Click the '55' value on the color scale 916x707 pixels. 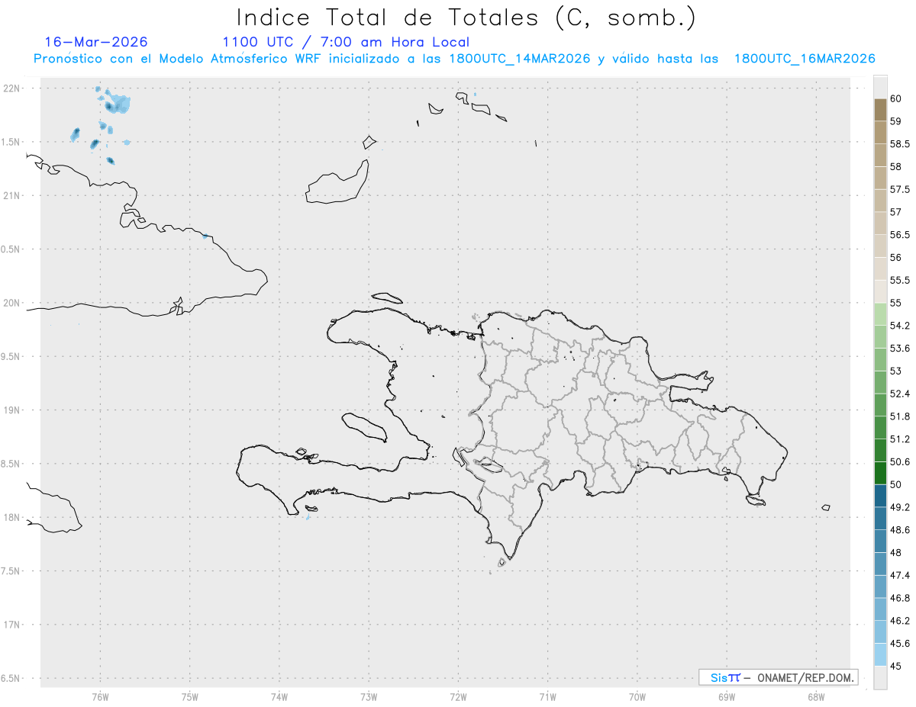coord(895,303)
